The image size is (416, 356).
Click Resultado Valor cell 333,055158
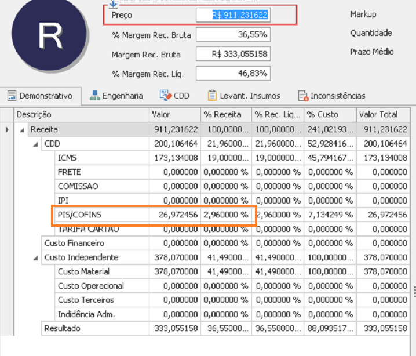(x=176, y=328)
